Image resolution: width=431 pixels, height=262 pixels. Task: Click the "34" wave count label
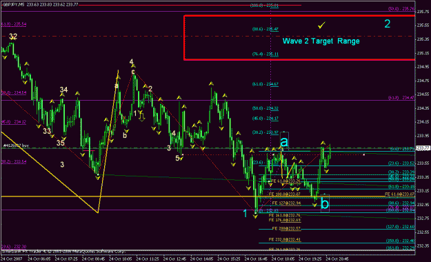[x=63, y=90]
